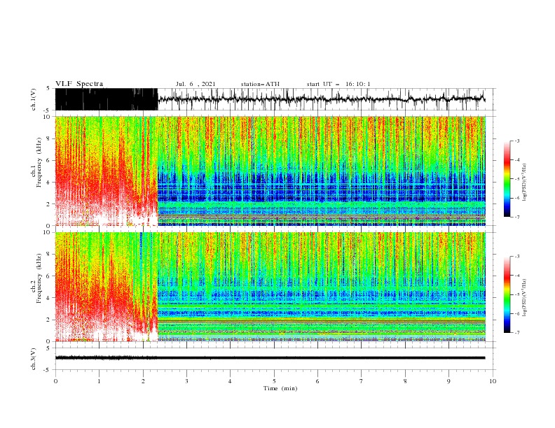Click time axis tick label "3"
This screenshot has width=555, height=428.
[186, 381]
